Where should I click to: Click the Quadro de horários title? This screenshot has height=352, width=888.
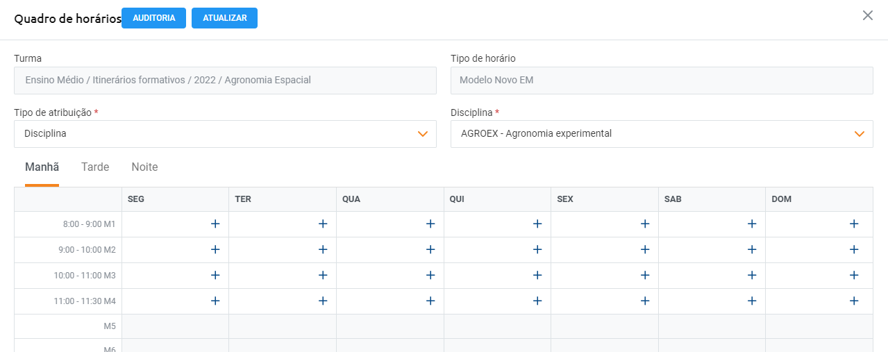[x=68, y=19]
